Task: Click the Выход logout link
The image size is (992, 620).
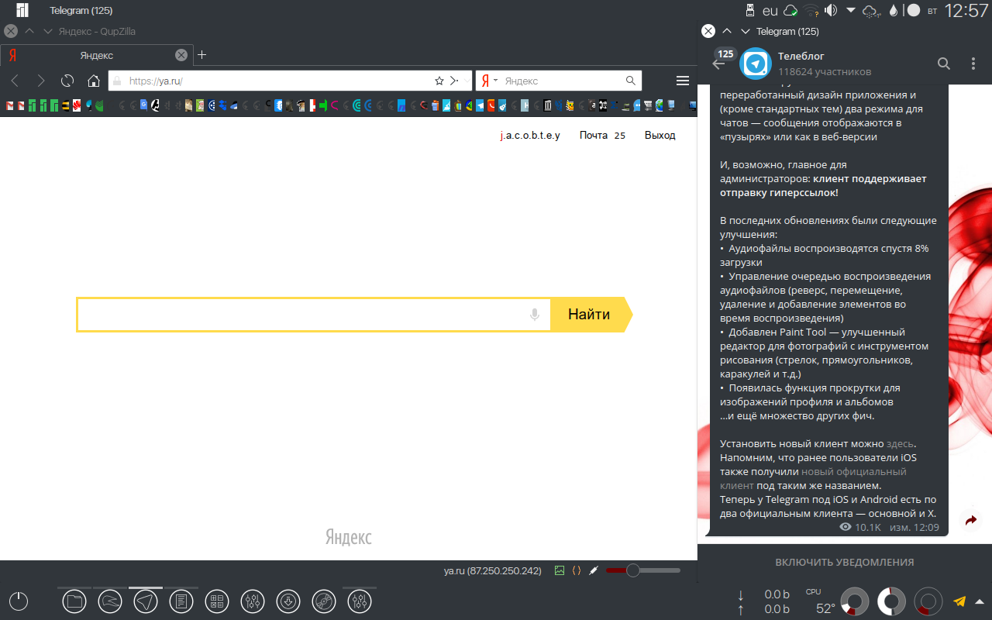Action: (x=660, y=135)
